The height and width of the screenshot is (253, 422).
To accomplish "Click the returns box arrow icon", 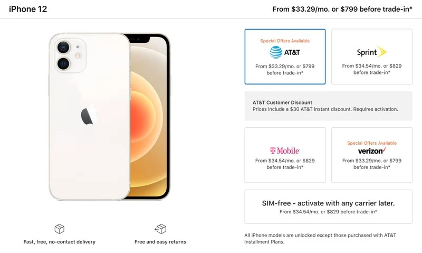I will click(160, 229).
